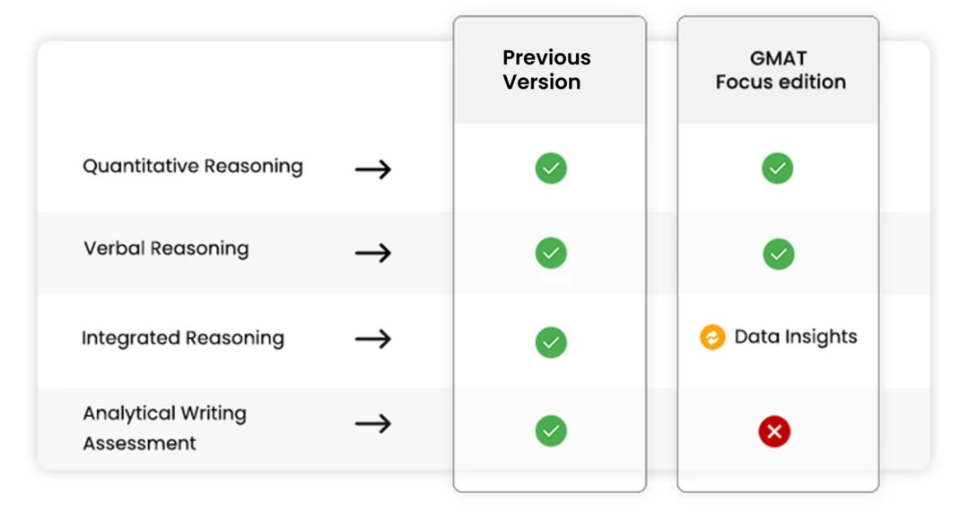The height and width of the screenshot is (512, 969).
Task: Click Verbal Reasoning checkmark in Previous Version column
Action: pyautogui.click(x=551, y=253)
